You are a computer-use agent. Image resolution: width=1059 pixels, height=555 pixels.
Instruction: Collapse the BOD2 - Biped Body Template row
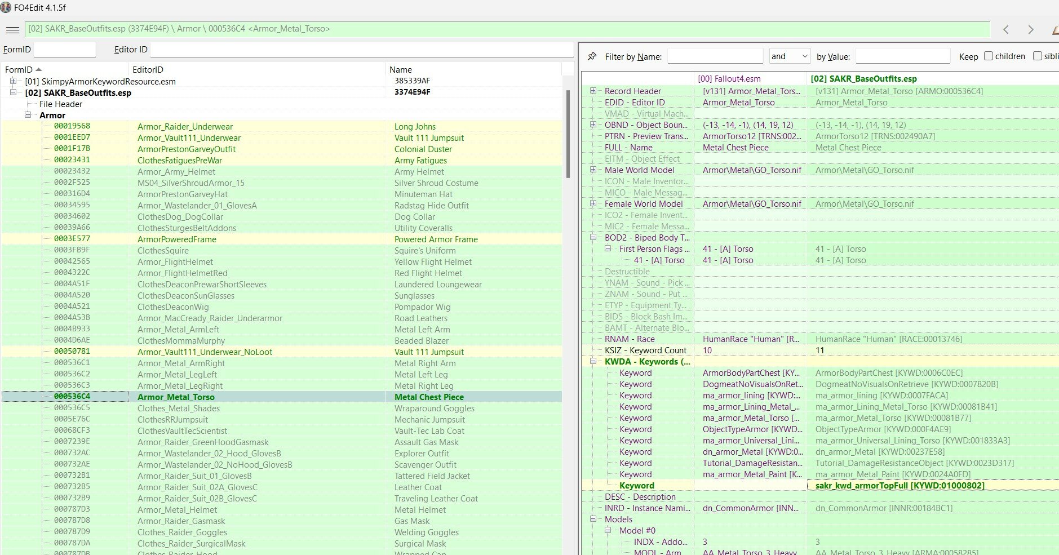point(593,237)
